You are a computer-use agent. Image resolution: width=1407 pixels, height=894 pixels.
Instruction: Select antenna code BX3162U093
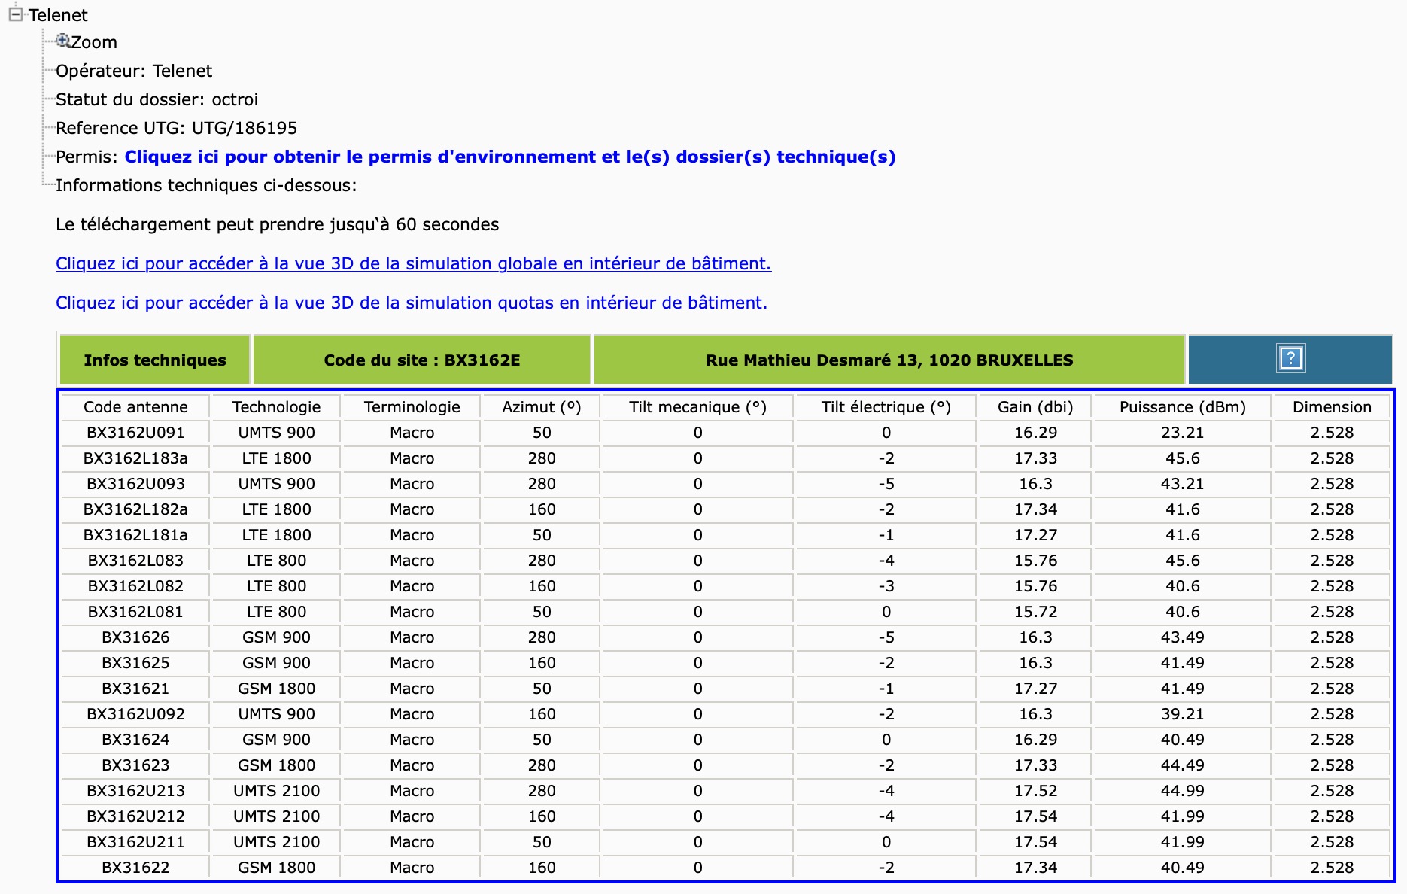(135, 484)
